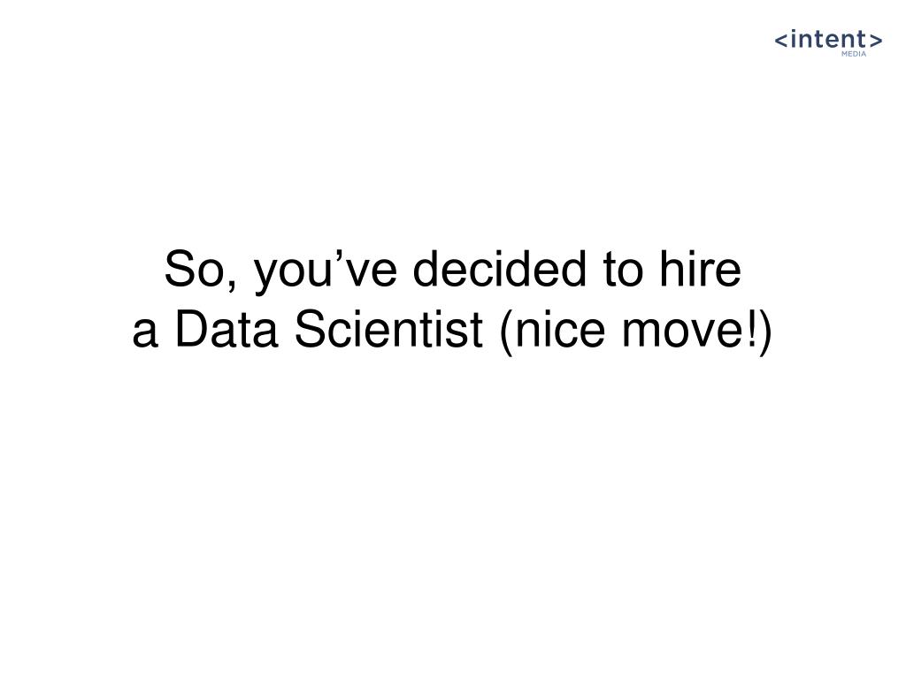This screenshot has width=906, height=679.
Task: Click the left angle bracket in the logo
Action: [782, 40]
